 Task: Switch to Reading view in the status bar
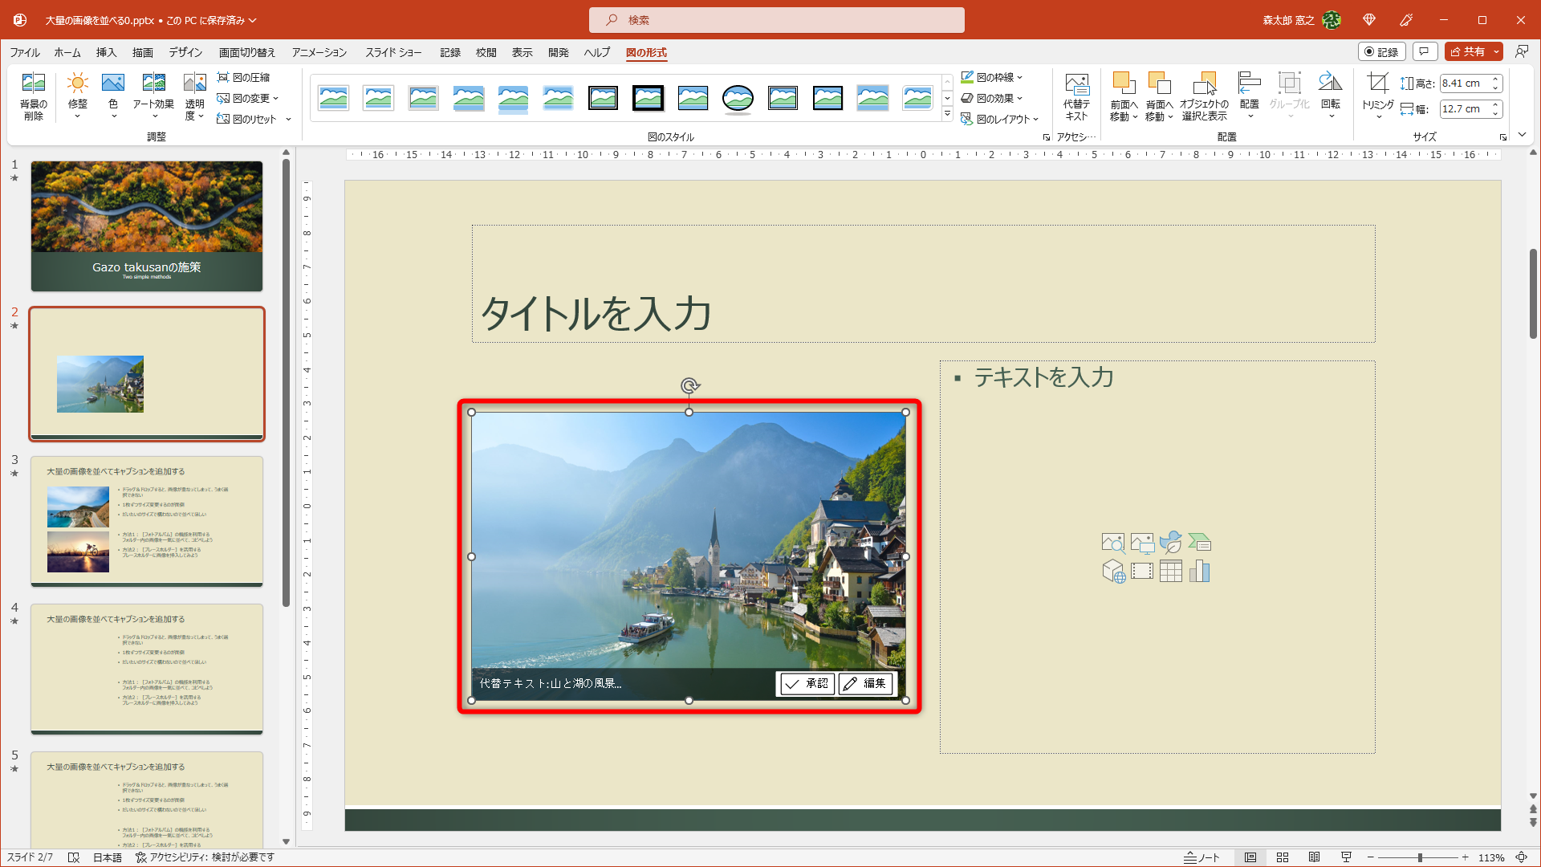tap(1314, 857)
